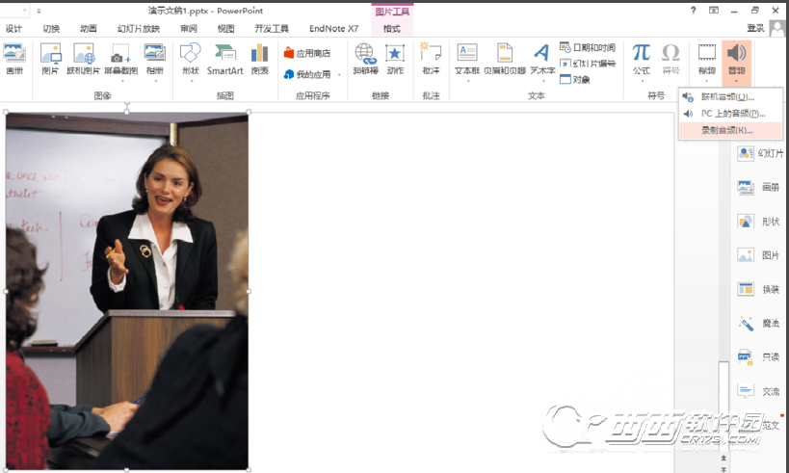Expand the 形状 shapes dropdown
The width and height of the screenshot is (789, 473).
[190, 81]
